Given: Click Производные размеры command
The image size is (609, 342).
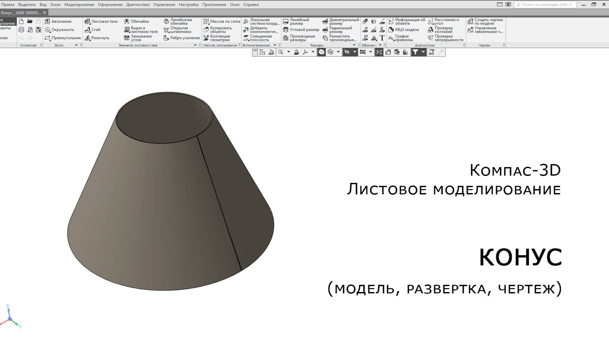Looking at the screenshot, I should click(x=299, y=38).
